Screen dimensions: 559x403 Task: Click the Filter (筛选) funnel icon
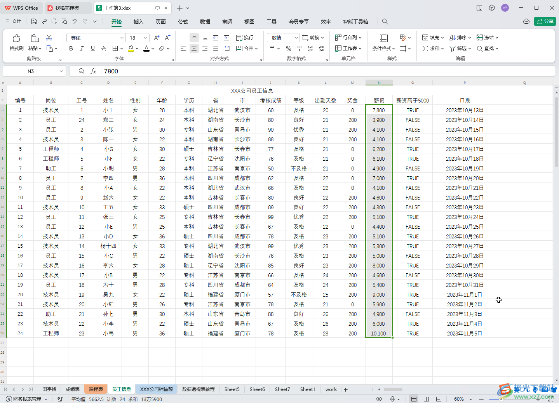[x=453, y=49]
